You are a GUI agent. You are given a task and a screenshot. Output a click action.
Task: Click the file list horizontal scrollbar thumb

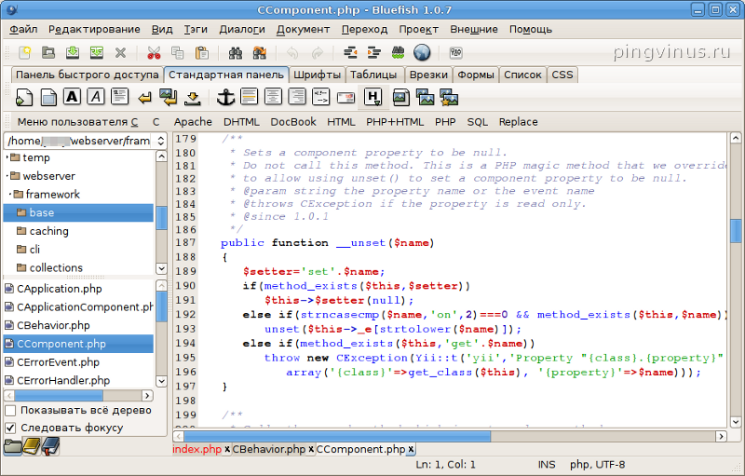pyautogui.click(x=59, y=395)
